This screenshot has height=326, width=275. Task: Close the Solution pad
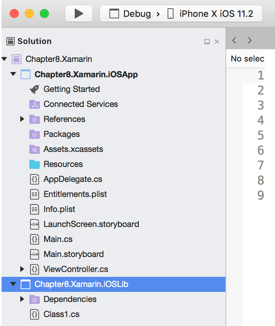217,42
